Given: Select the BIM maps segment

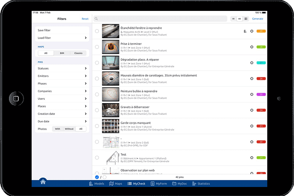Looking at the screenshot, I should click(62, 53).
